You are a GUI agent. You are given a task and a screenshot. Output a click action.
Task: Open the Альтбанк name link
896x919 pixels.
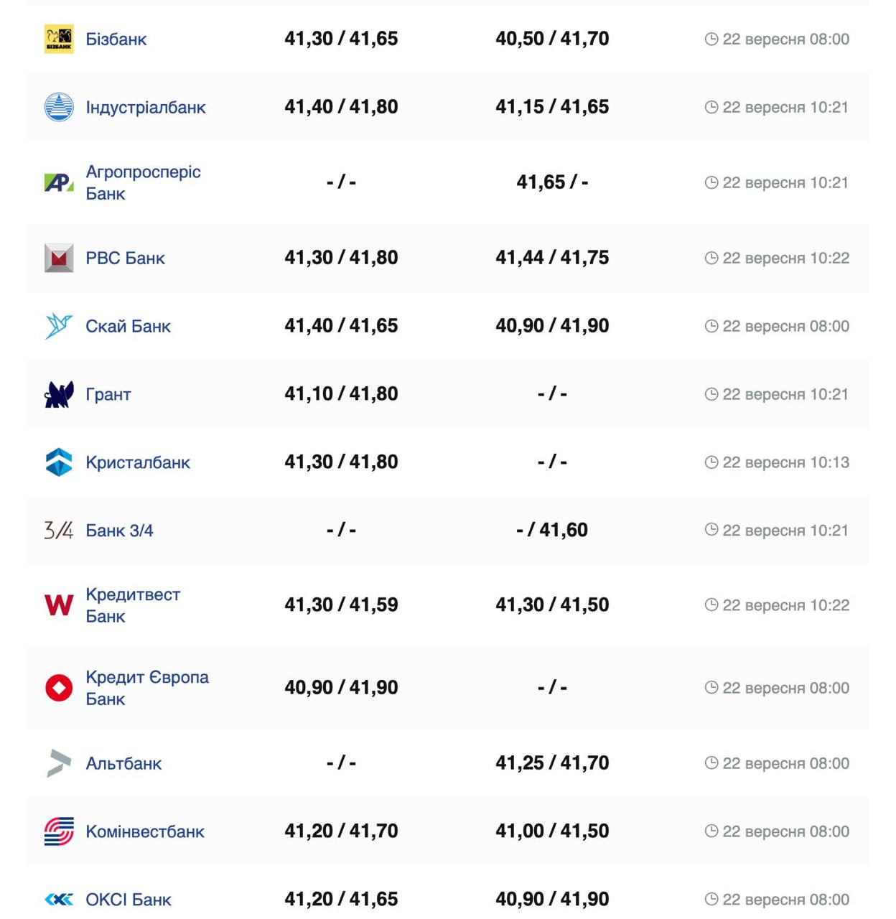tap(123, 763)
